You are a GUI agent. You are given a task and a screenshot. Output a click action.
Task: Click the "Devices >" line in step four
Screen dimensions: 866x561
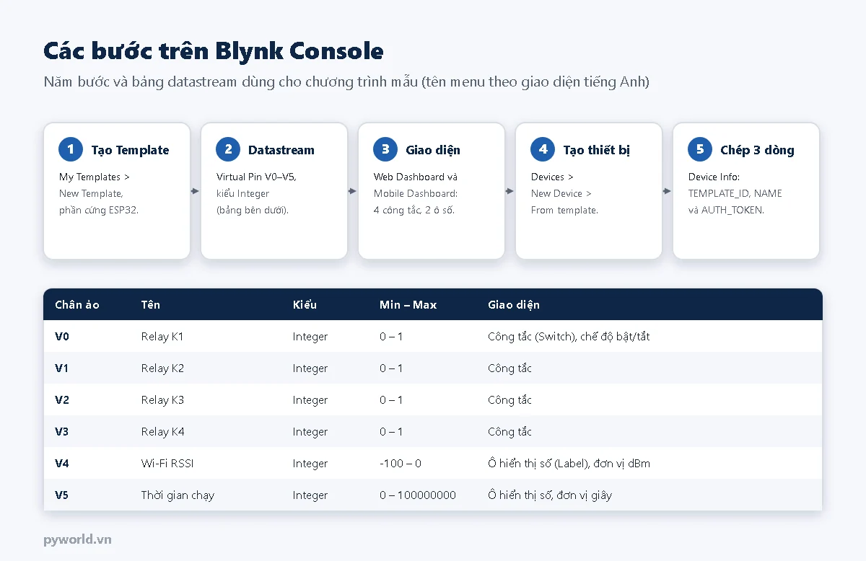pos(553,177)
